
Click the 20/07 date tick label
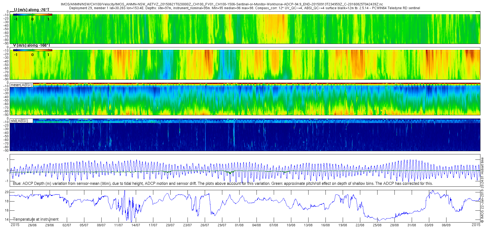[170, 225]
